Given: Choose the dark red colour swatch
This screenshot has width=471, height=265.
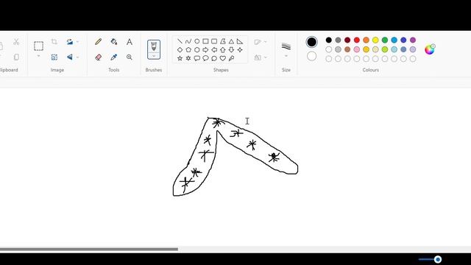Looking at the screenshot, I should click(x=347, y=40).
